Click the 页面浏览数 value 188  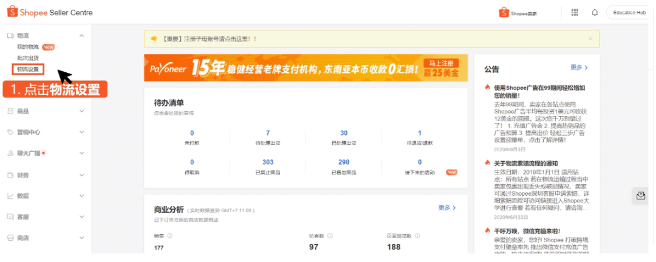pos(394,247)
